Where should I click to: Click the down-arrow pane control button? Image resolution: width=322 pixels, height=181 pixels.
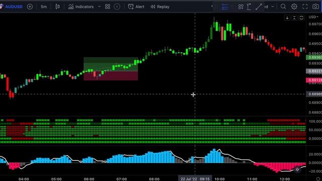287,18
